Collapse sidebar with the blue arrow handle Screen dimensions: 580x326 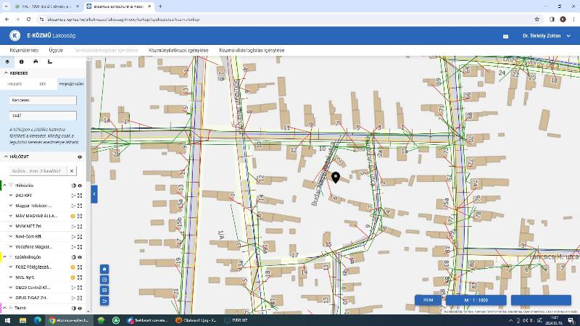[x=94, y=194]
